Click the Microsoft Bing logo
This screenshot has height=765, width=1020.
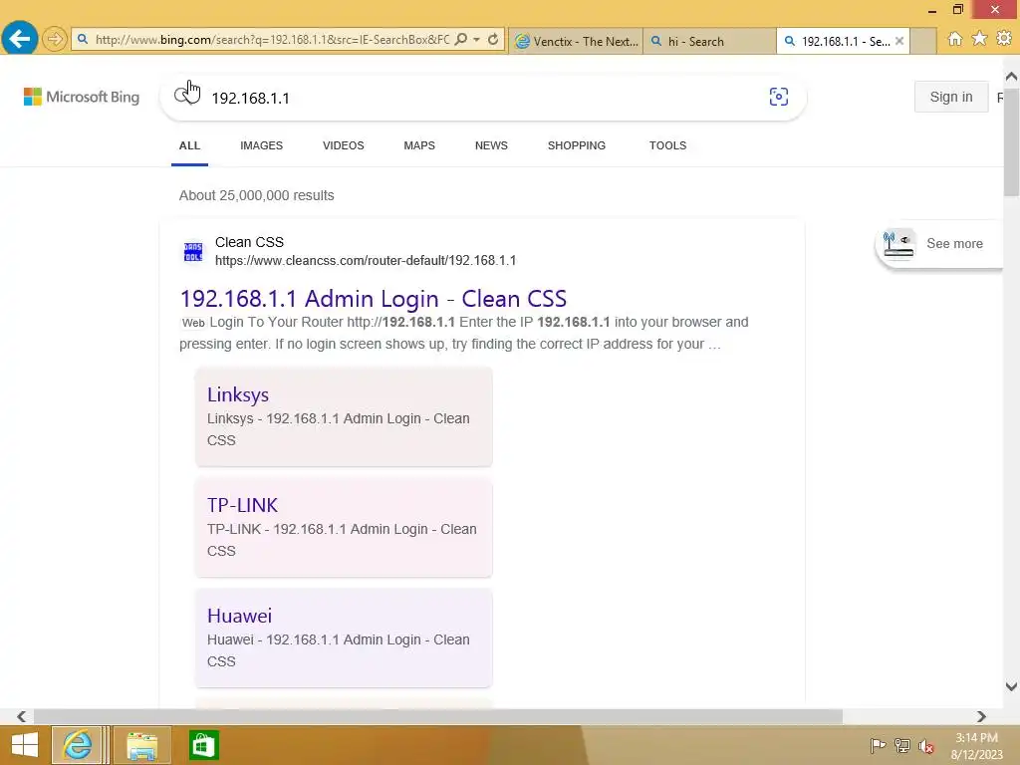tap(82, 97)
